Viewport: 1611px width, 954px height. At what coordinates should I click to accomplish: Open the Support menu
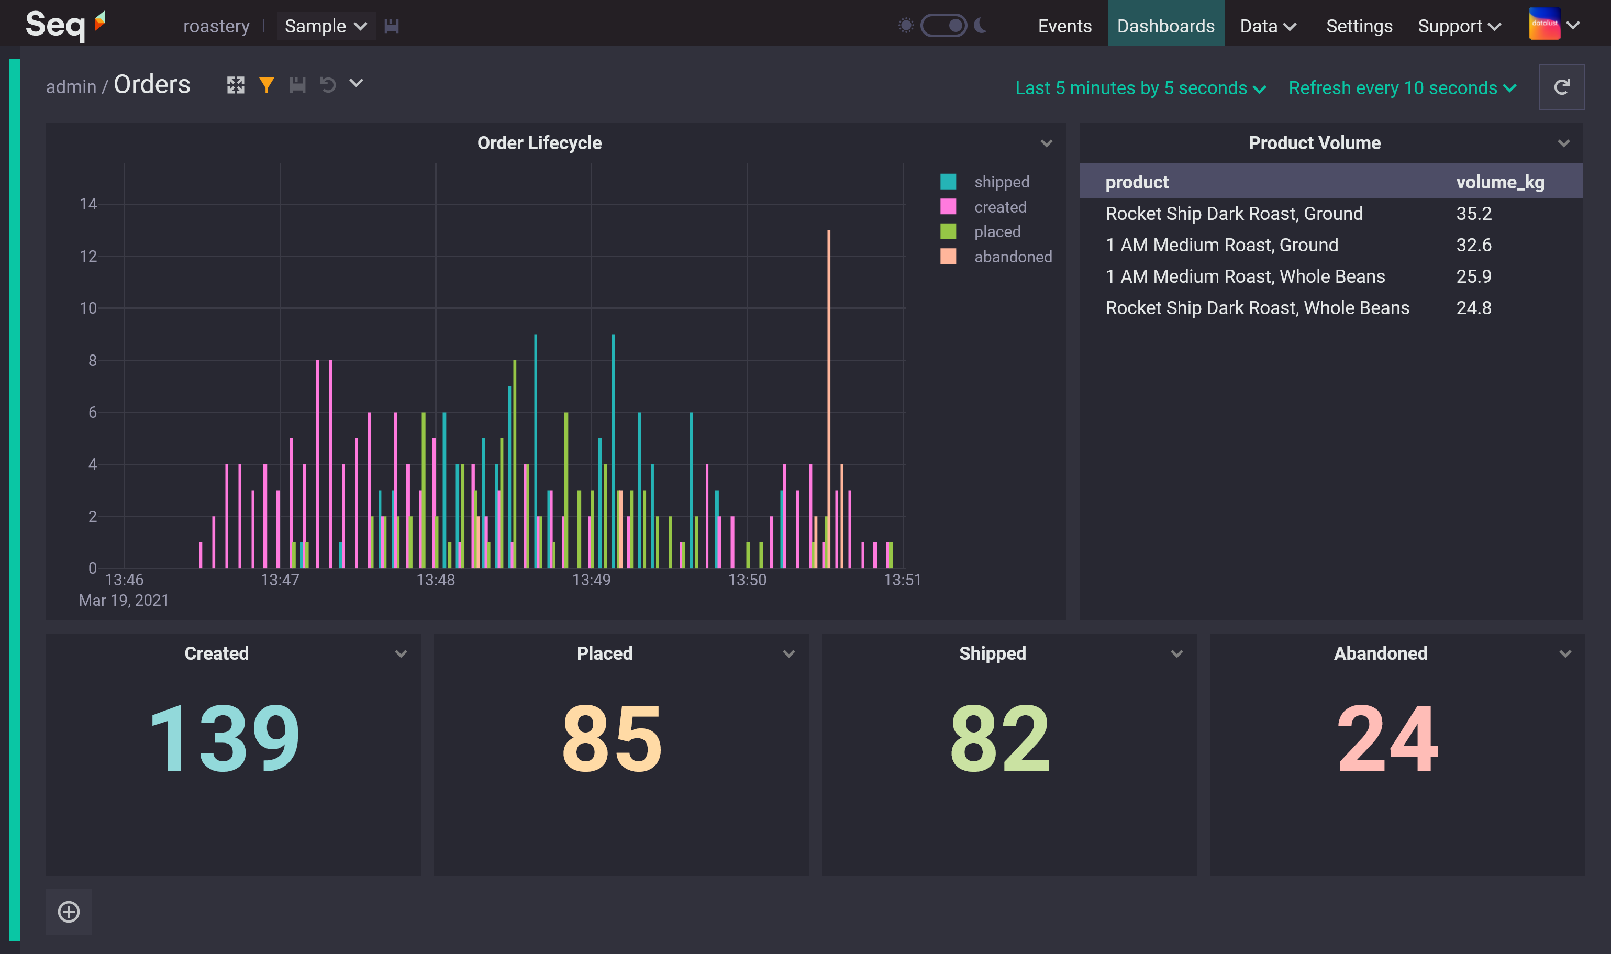coord(1459,26)
